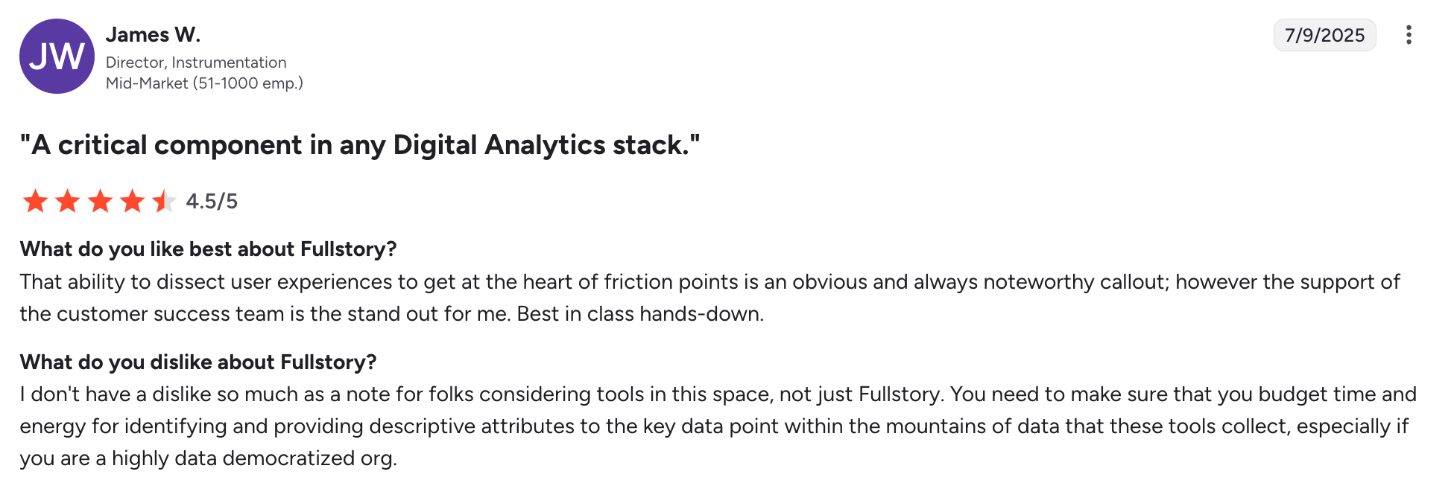Open the three-dot more options menu
Screen dimensions: 1454x483
[x=1408, y=35]
